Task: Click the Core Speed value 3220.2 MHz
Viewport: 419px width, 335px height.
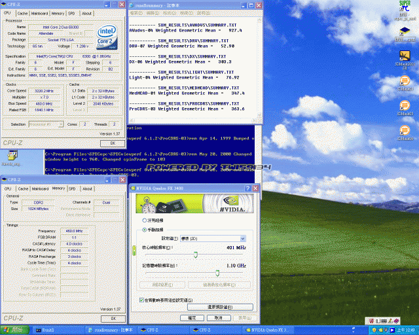Action: [x=44, y=91]
